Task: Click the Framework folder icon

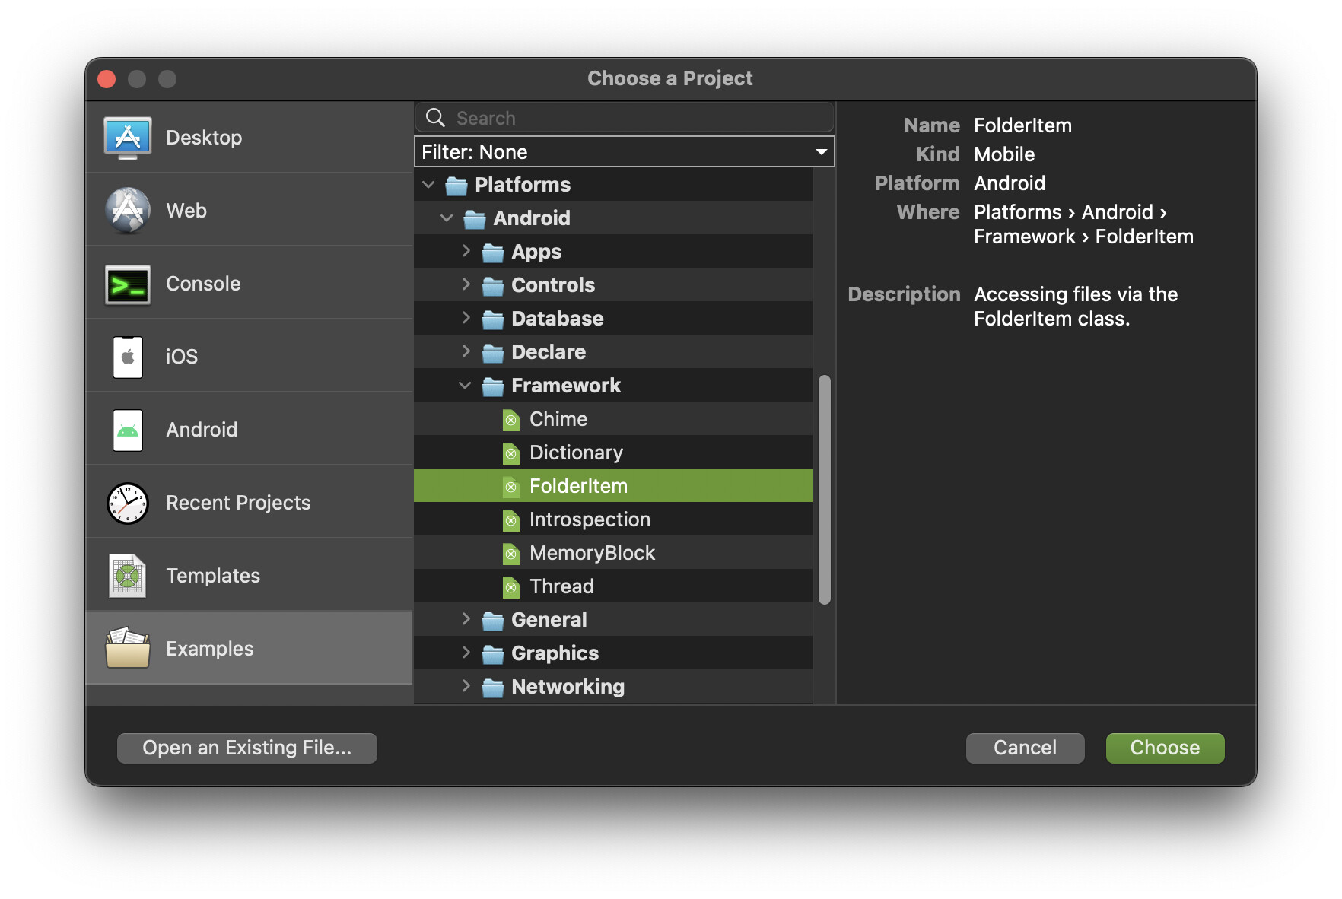Action: pos(493,386)
